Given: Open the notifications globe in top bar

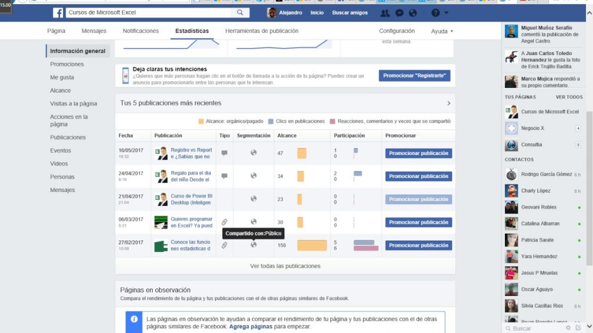Looking at the screenshot, I should coord(412,13).
